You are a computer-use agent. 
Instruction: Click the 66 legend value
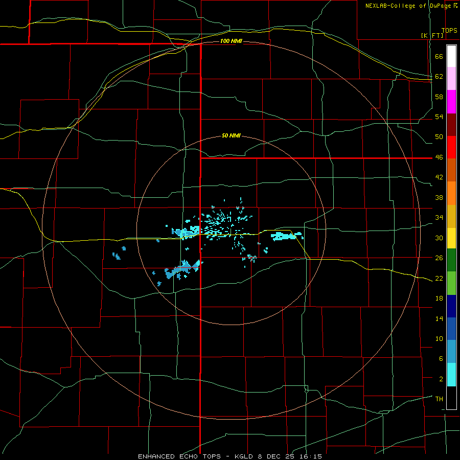click(x=439, y=57)
